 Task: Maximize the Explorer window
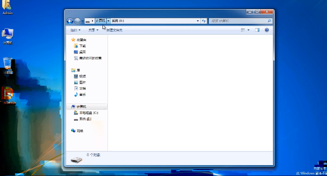pos(257,12)
